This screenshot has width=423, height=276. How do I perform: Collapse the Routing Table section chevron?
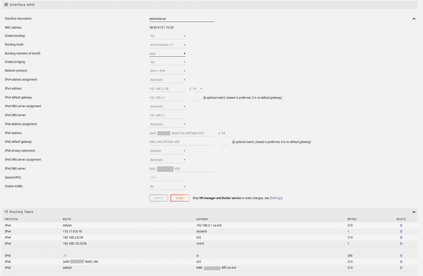coord(414,212)
